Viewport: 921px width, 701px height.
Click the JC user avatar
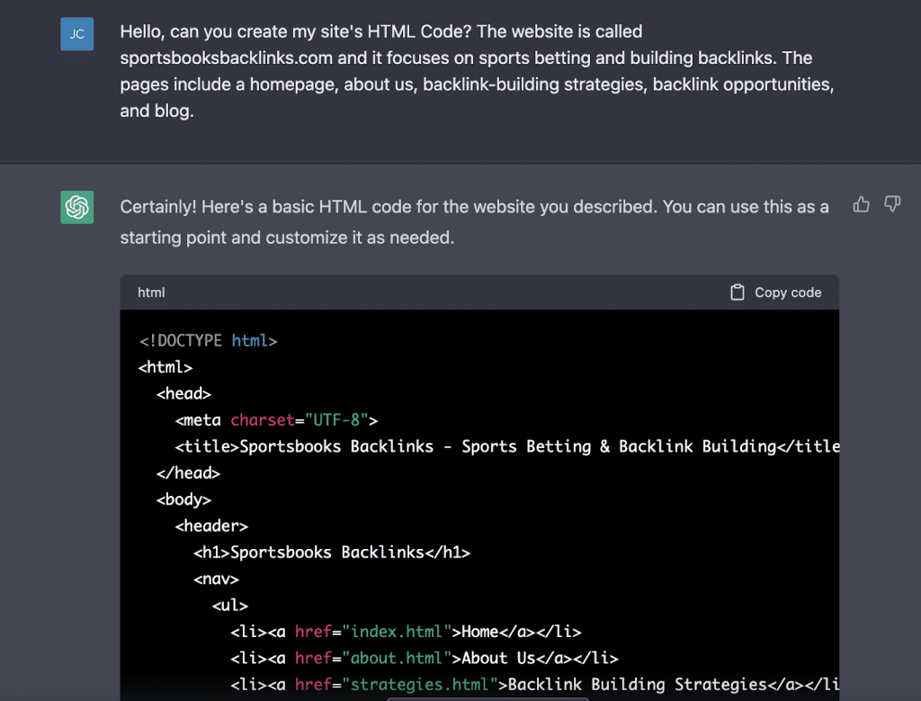(77, 34)
